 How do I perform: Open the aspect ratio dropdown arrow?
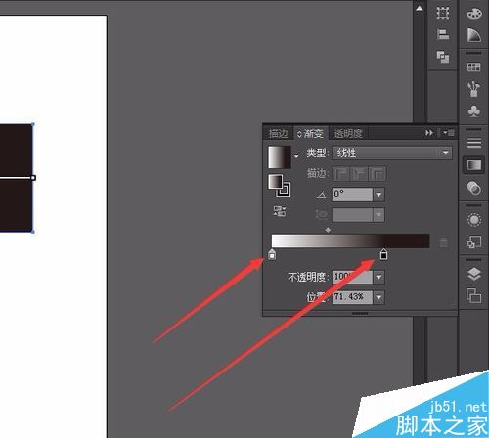(x=378, y=215)
